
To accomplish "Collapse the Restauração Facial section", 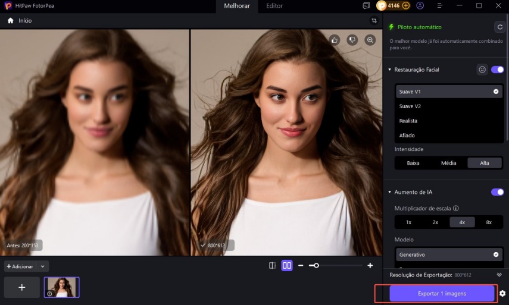I will pyautogui.click(x=389, y=70).
